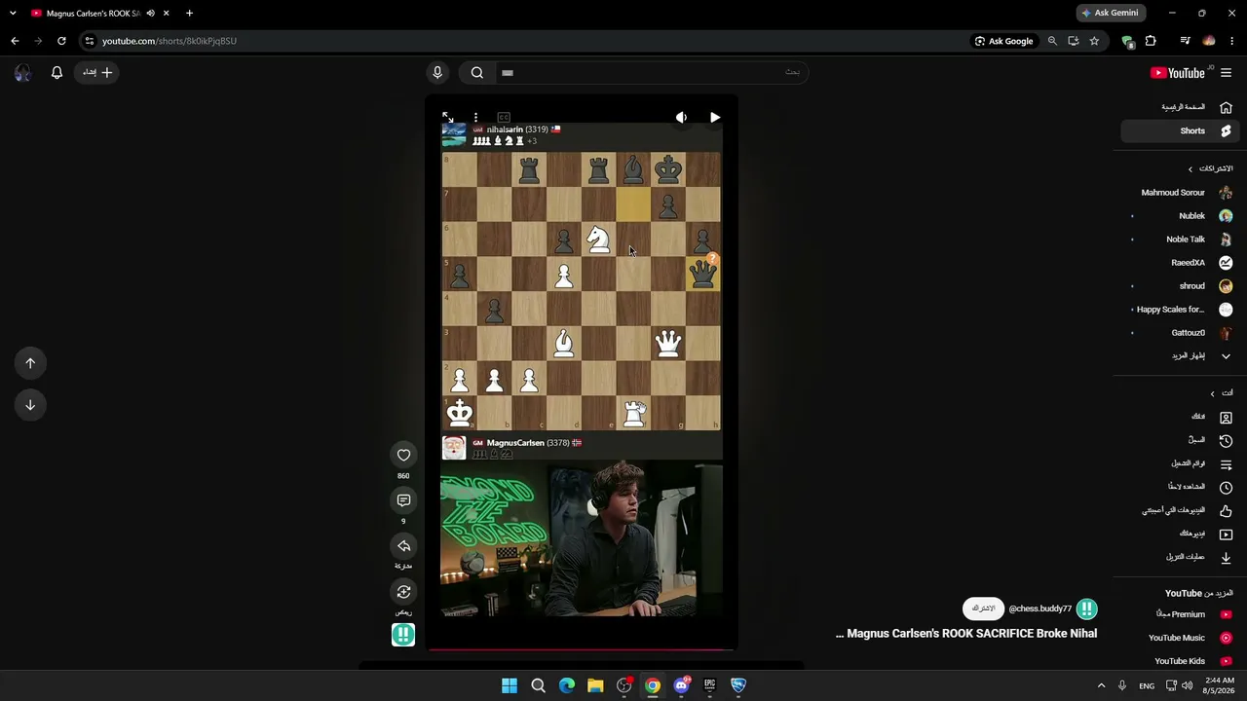Open the chess.buddy77 channel avatar
The width and height of the screenshot is (1247, 701).
point(1086,609)
